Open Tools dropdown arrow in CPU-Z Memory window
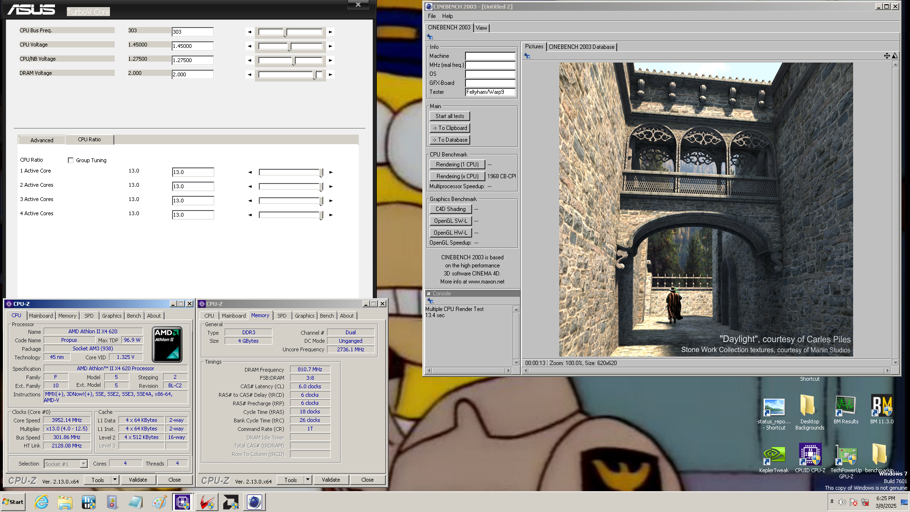Screen dimensions: 910x512 [308, 480]
